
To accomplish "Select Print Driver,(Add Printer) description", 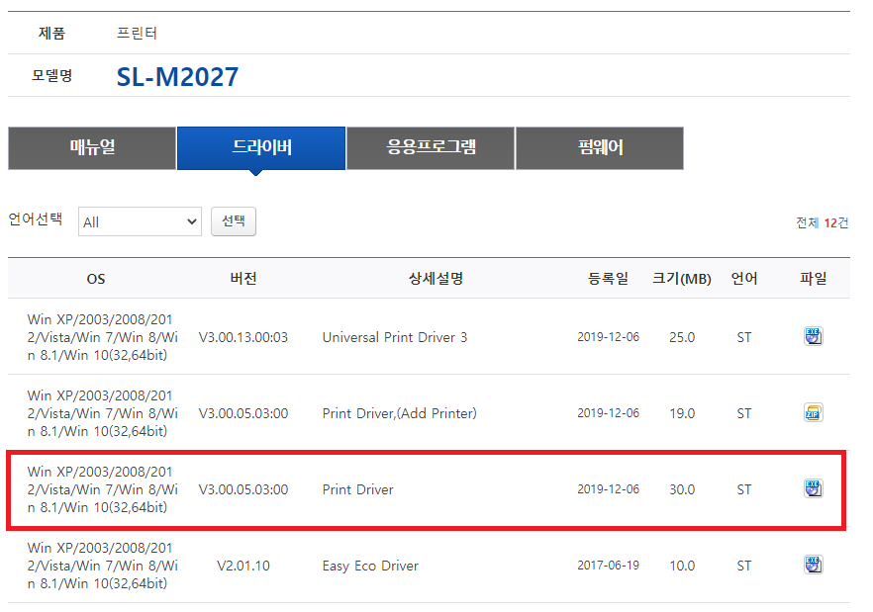I will click(399, 413).
